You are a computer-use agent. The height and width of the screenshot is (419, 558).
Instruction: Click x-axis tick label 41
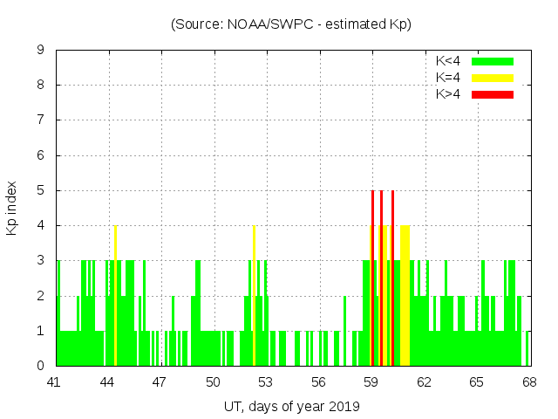pyautogui.click(x=54, y=381)
